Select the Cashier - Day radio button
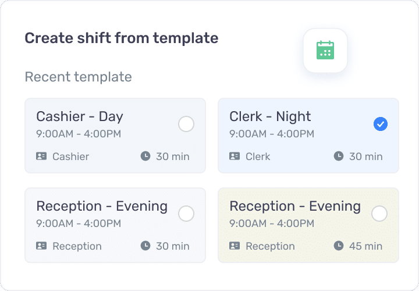 pos(186,124)
